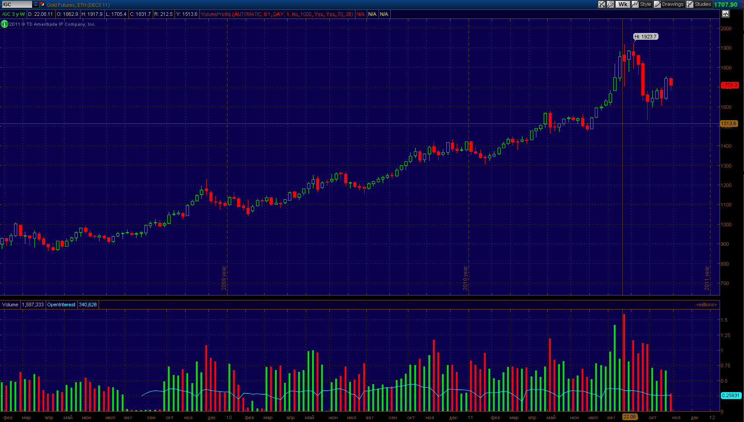Click the line-chart icon on the Style button
This screenshot has width=744, height=422.
click(635, 4)
